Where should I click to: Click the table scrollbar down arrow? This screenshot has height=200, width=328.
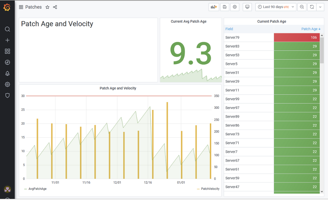click(322, 192)
